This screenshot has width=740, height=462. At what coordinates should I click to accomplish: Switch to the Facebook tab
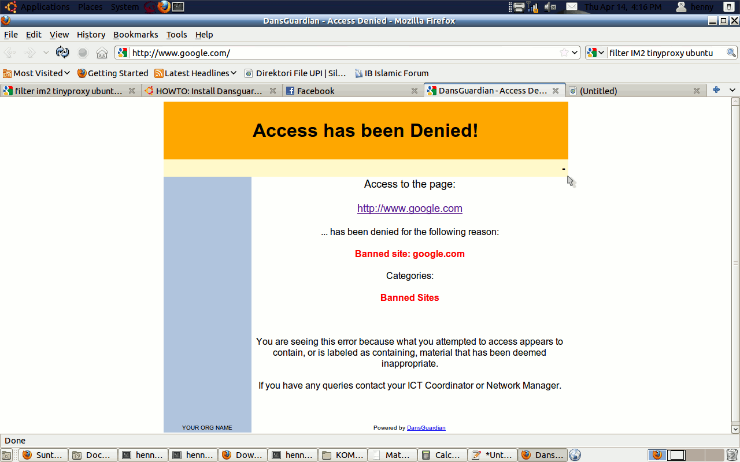click(x=352, y=91)
